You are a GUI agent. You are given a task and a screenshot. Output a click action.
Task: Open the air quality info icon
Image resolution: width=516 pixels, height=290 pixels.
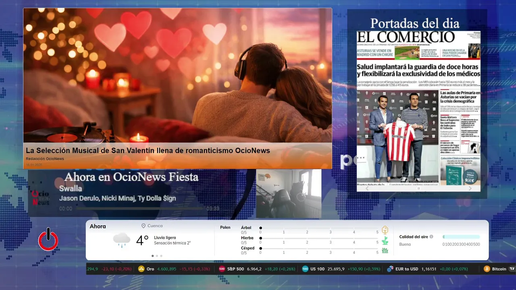click(431, 237)
